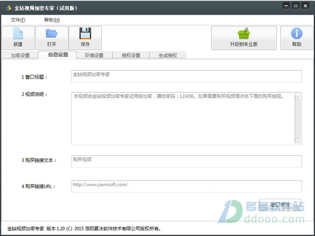Switch to the 生成授权 tab
315x236 pixels.
tap(168, 56)
